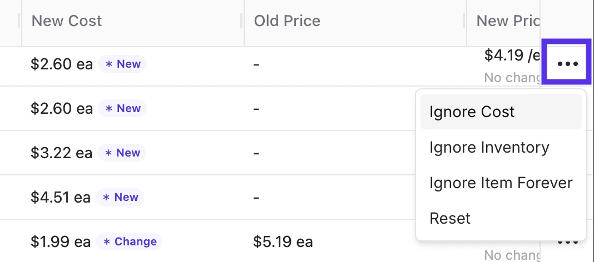Image resolution: width=594 pixels, height=262 pixels.
Task: Grab the divider between Old Price and New Price
Action: coord(464,21)
